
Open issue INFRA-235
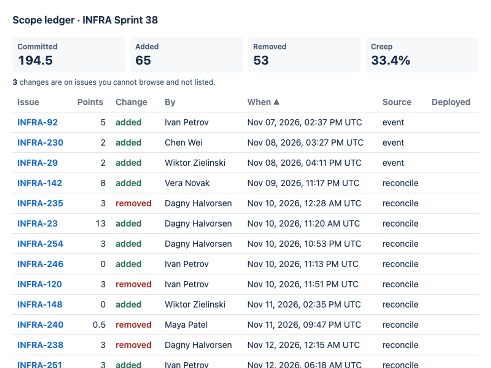pos(40,203)
